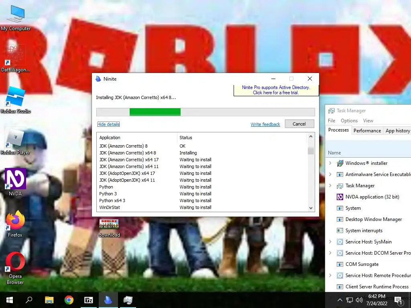The image size is (411, 308).
Task: Open the View menu in Task Manager
Action: point(368,121)
